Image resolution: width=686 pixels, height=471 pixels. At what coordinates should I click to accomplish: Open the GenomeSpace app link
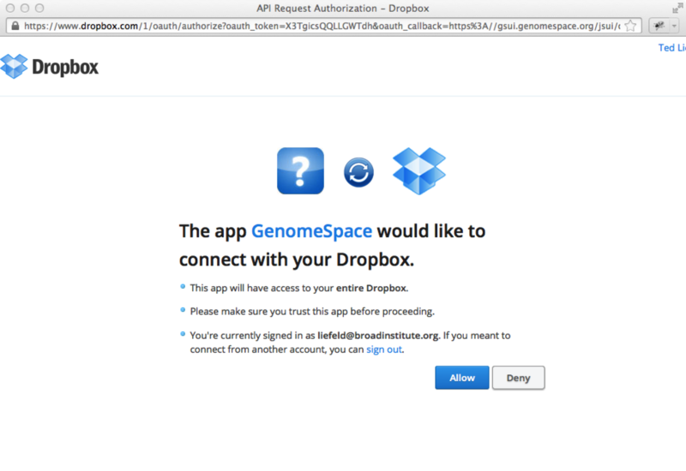(x=311, y=231)
